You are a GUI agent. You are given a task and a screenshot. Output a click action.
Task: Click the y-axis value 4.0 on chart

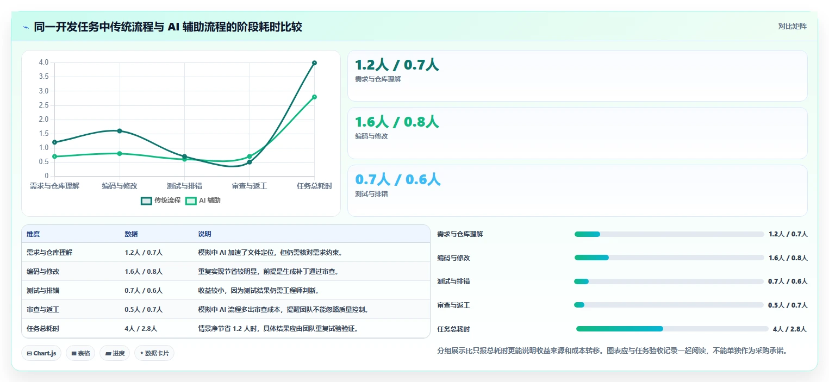tap(43, 62)
